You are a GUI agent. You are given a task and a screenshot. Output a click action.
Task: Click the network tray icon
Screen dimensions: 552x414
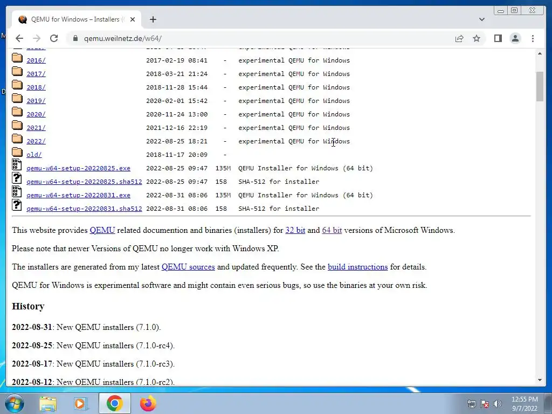click(471, 404)
